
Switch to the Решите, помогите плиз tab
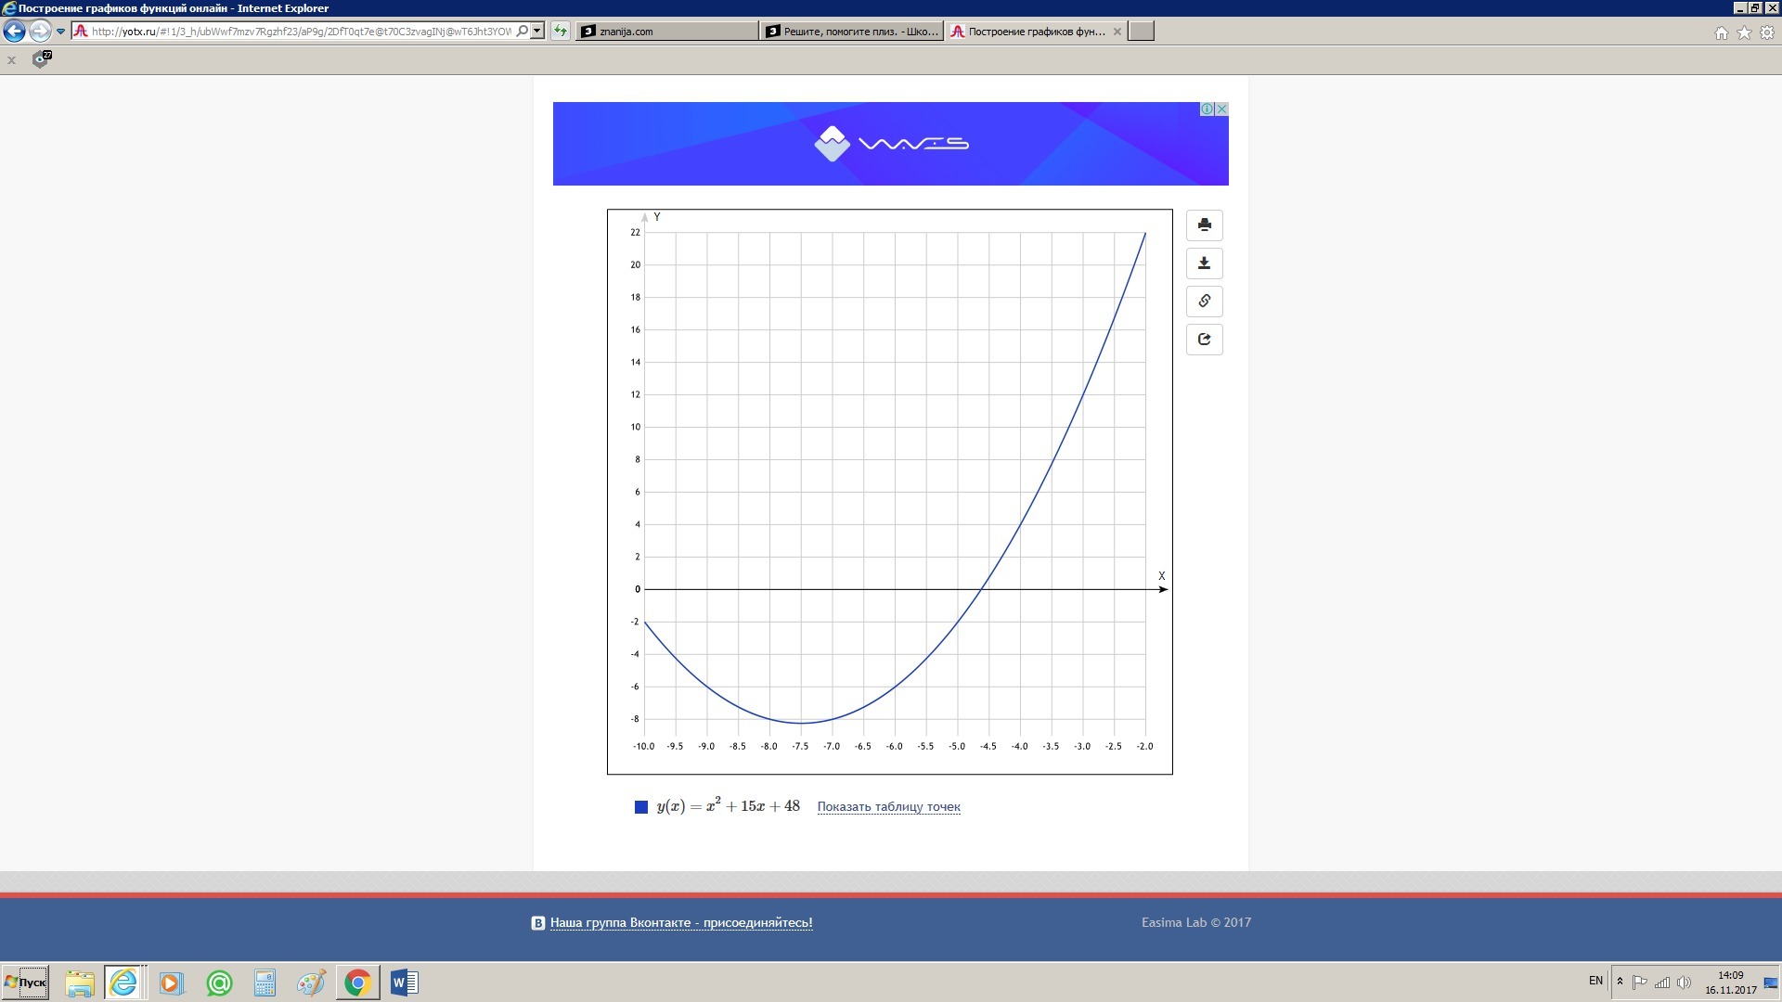(x=851, y=32)
